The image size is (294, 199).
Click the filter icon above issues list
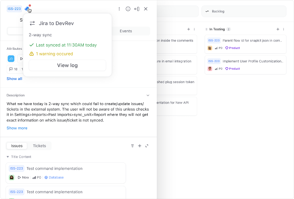pos(132,146)
